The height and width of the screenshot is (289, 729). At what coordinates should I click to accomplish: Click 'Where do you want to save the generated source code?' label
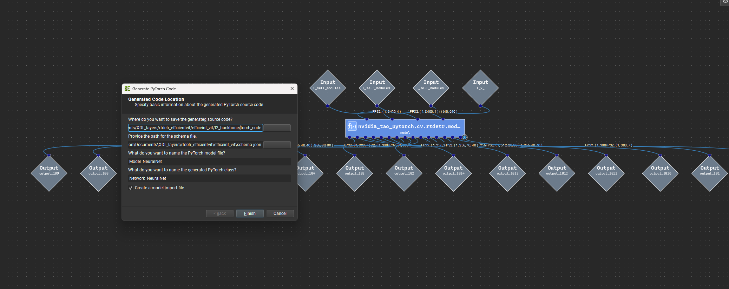click(180, 119)
